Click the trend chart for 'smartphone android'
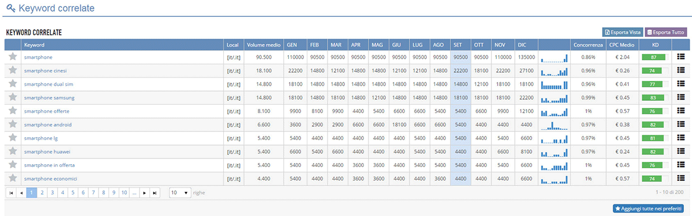The image size is (692, 216). [x=554, y=125]
